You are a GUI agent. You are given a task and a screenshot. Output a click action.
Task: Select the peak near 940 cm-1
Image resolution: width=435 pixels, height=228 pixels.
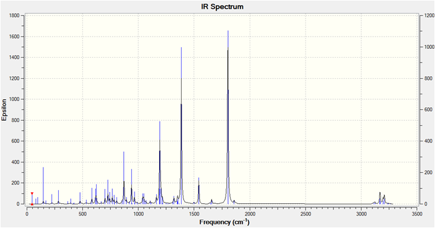pos(131,186)
